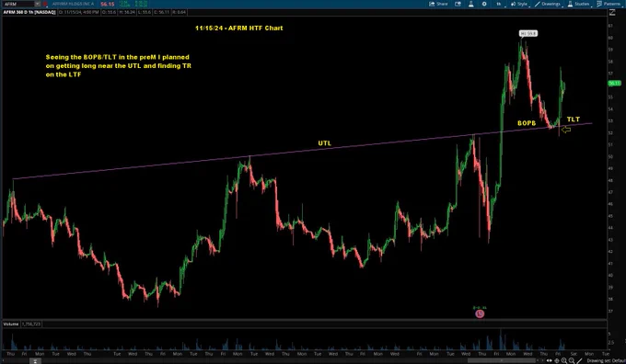Open the symbol dropdown arrow next to AFRM
The image size is (626, 364).
click(x=37, y=4)
